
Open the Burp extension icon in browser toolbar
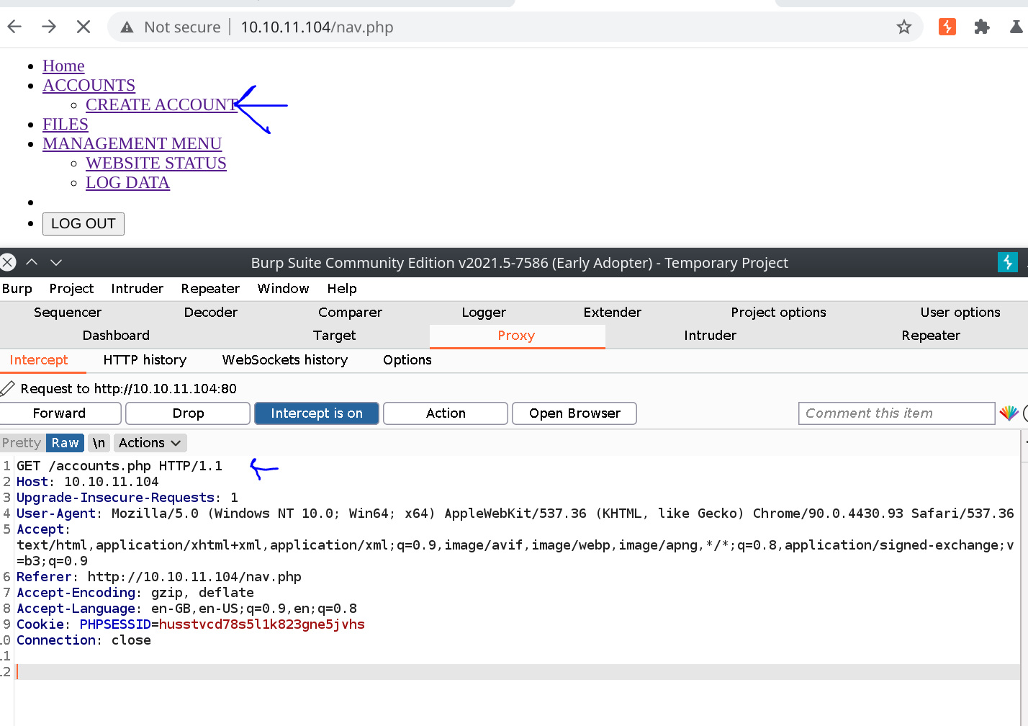[x=947, y=27]
